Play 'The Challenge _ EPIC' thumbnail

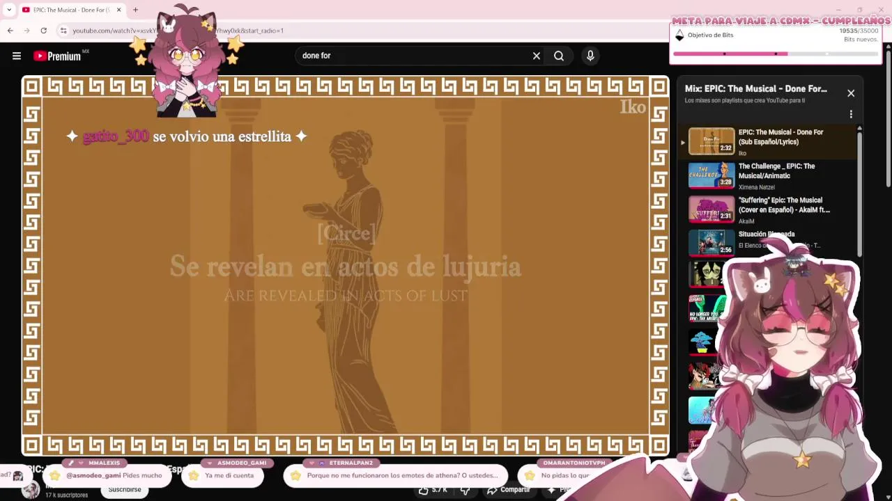point(712,175)
